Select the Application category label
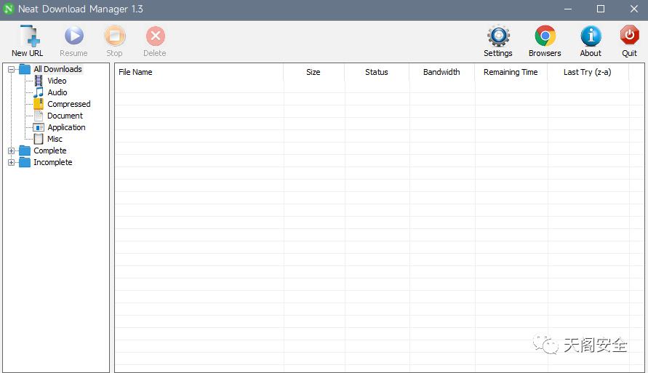The image size is (648, 373). point(66,127)
